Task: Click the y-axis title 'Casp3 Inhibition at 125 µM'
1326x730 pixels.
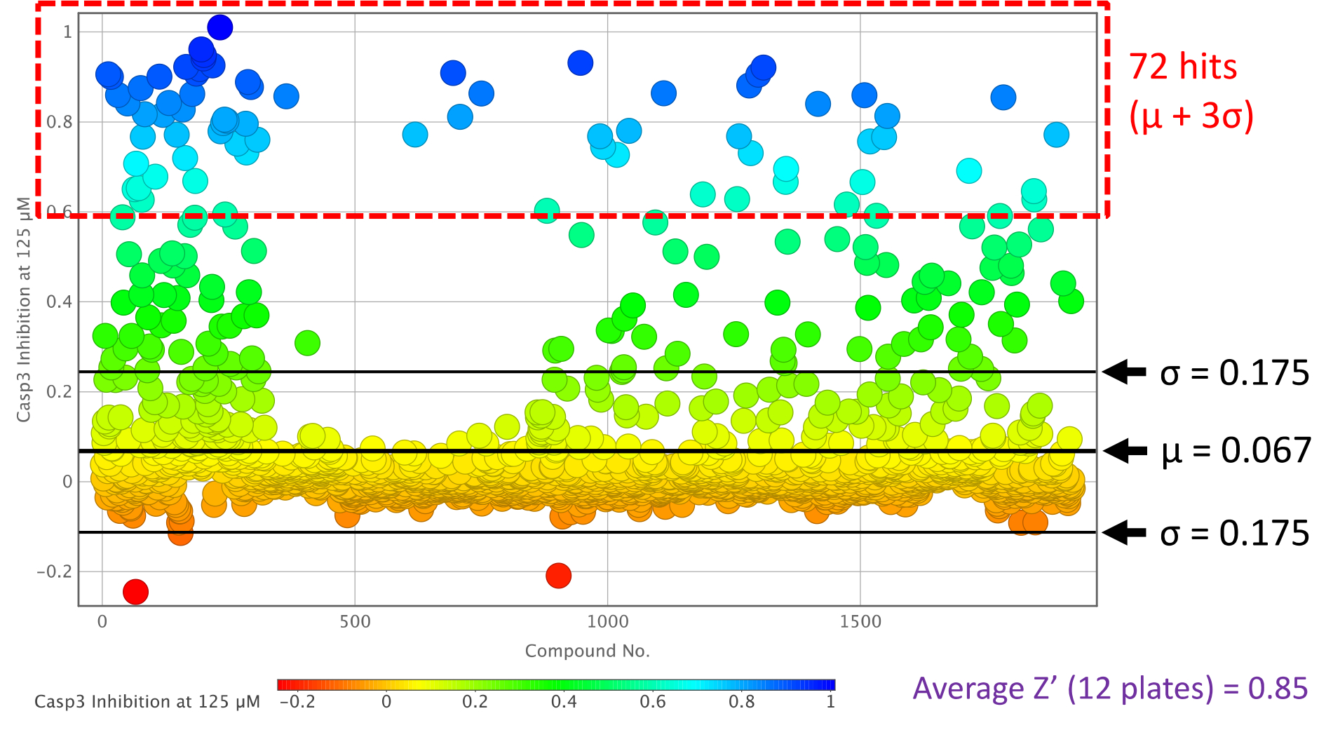Action: click(x=24, y=309)
